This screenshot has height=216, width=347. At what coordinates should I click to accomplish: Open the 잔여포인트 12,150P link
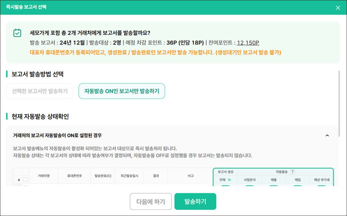(x=248, y=43)
